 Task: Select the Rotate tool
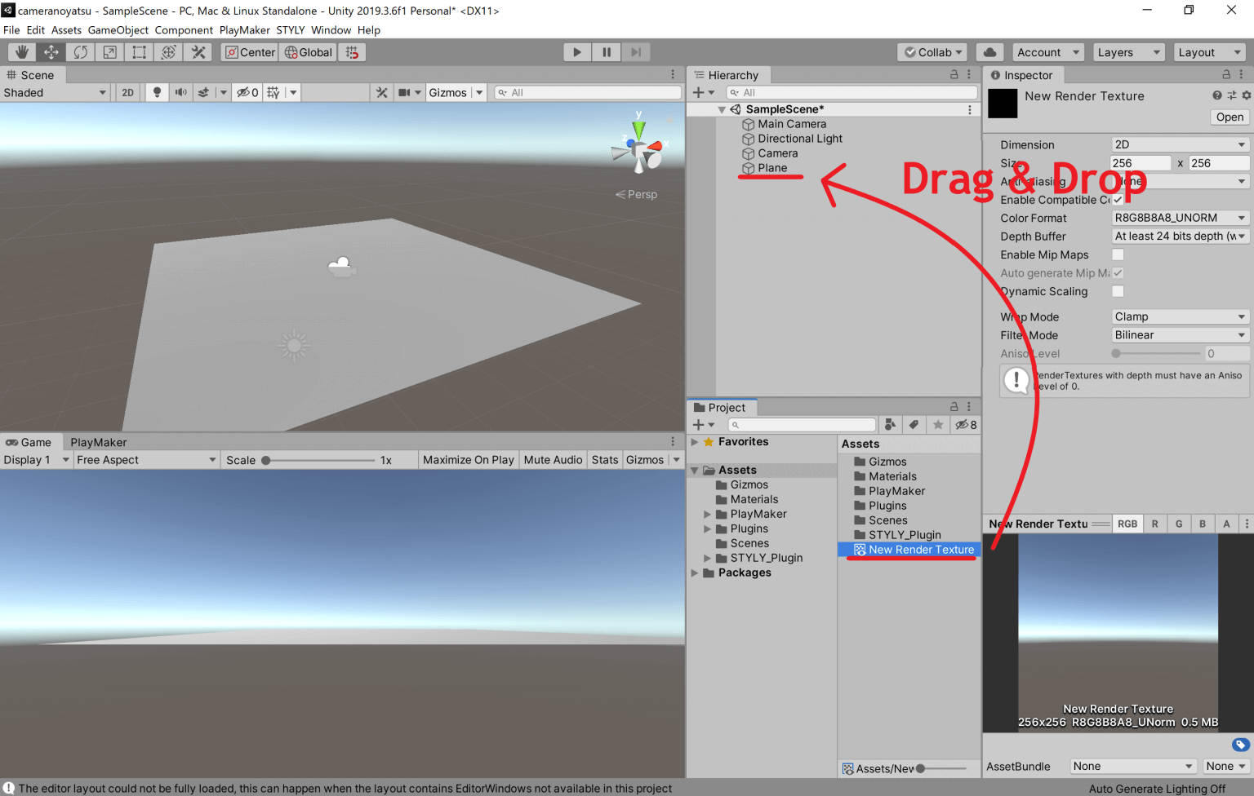(x=80, y=51)
